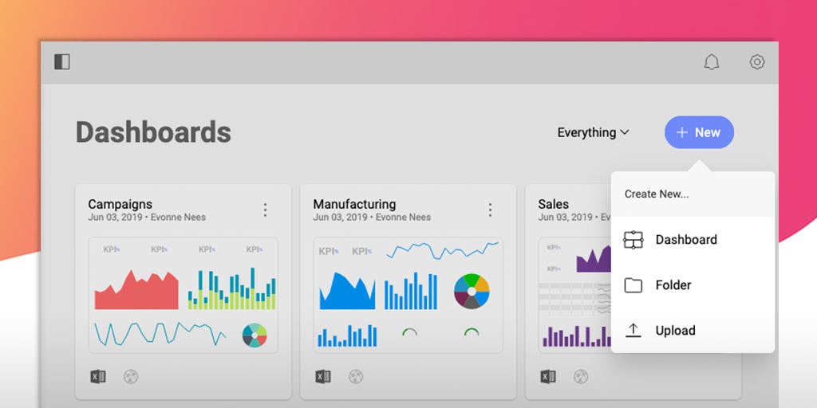Click the globe icon on Manufacturing card
The width and height of the screenshot is (817, 408).
click(x=356, y=377)
